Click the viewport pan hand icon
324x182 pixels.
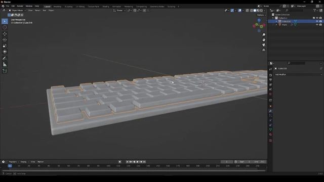tap(264, 40)
